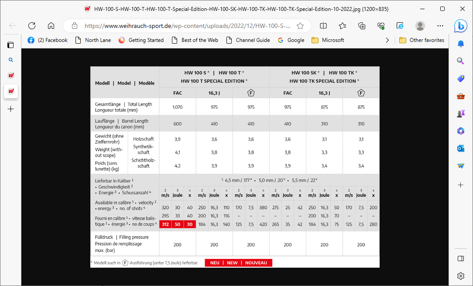The image size is (473, 286).
Task: Search tabs with the magnifier icon
Action: [11, 60]
